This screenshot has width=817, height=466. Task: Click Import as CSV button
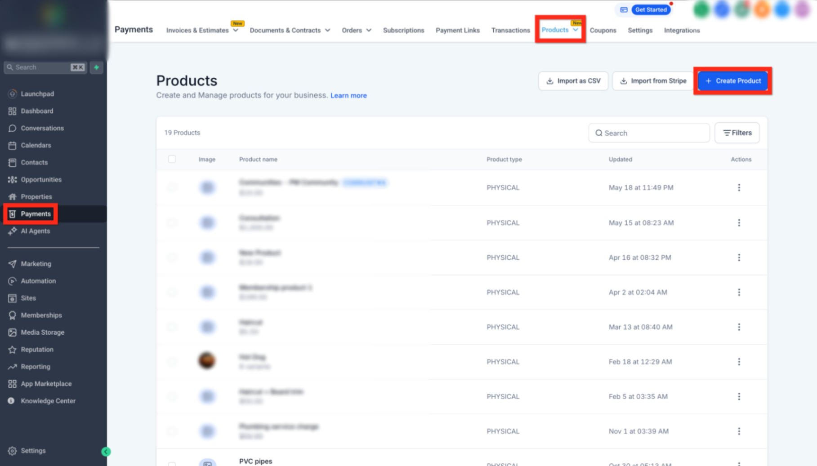pyautogui.click(x=573, y=81)
